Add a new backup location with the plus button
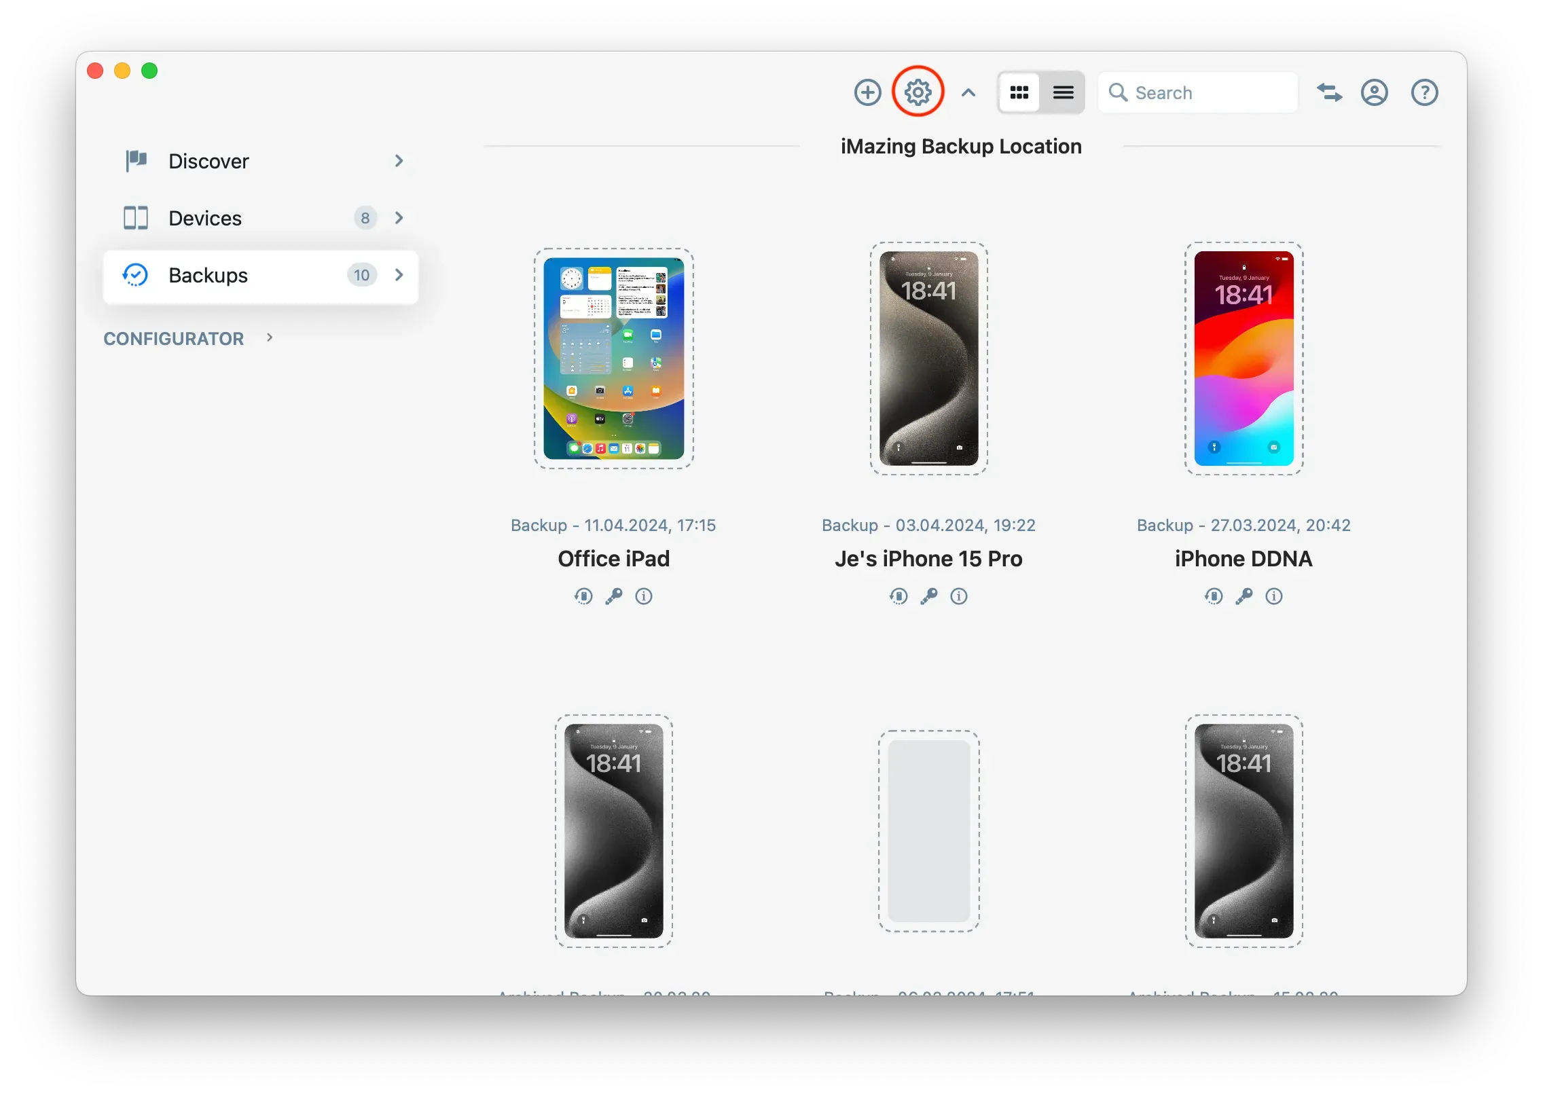The image size is (1543, 1096). [x=867, y=92]
